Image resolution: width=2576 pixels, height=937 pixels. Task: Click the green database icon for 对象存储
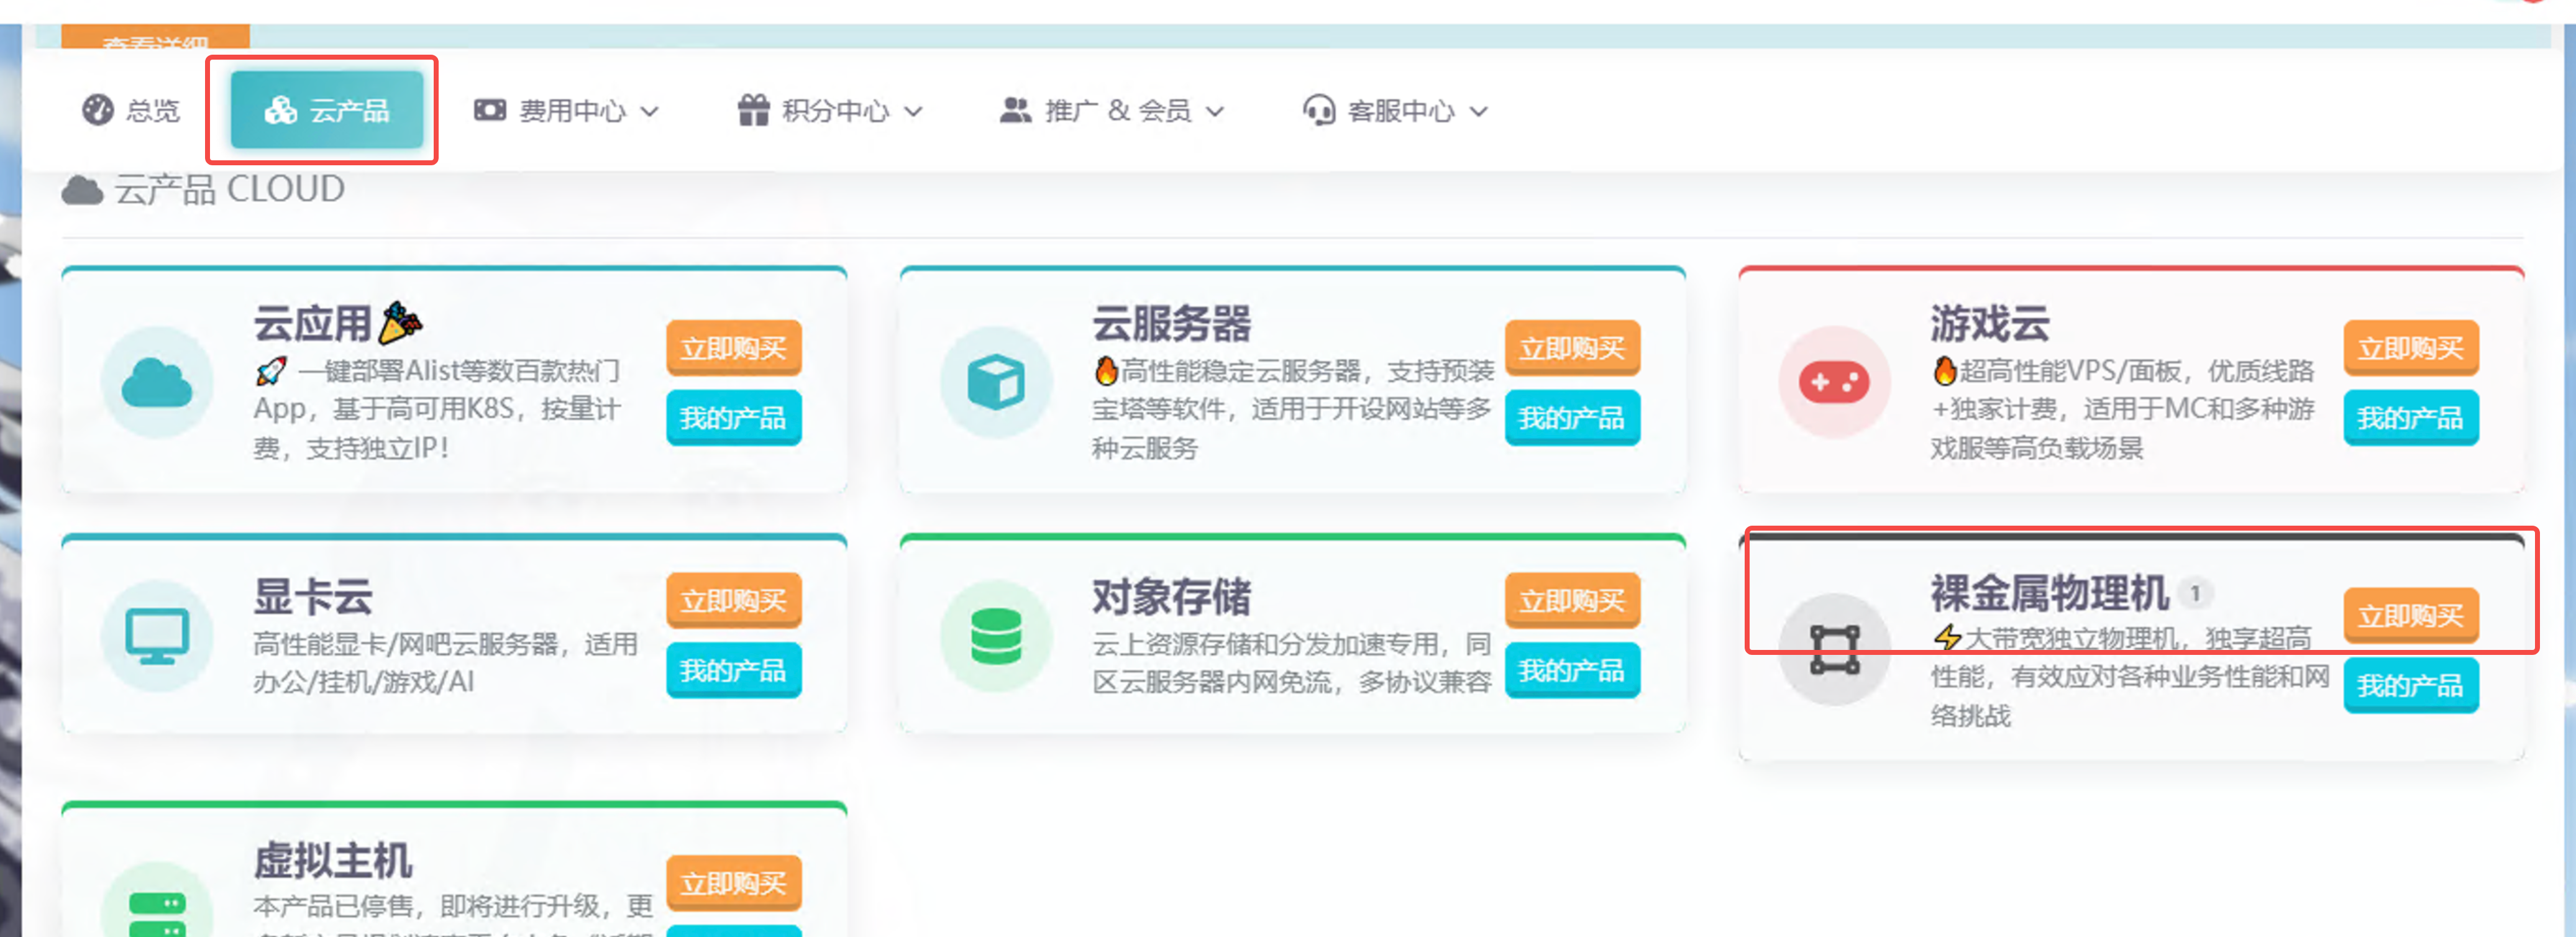pyautogui.click(x=995, y=636)
